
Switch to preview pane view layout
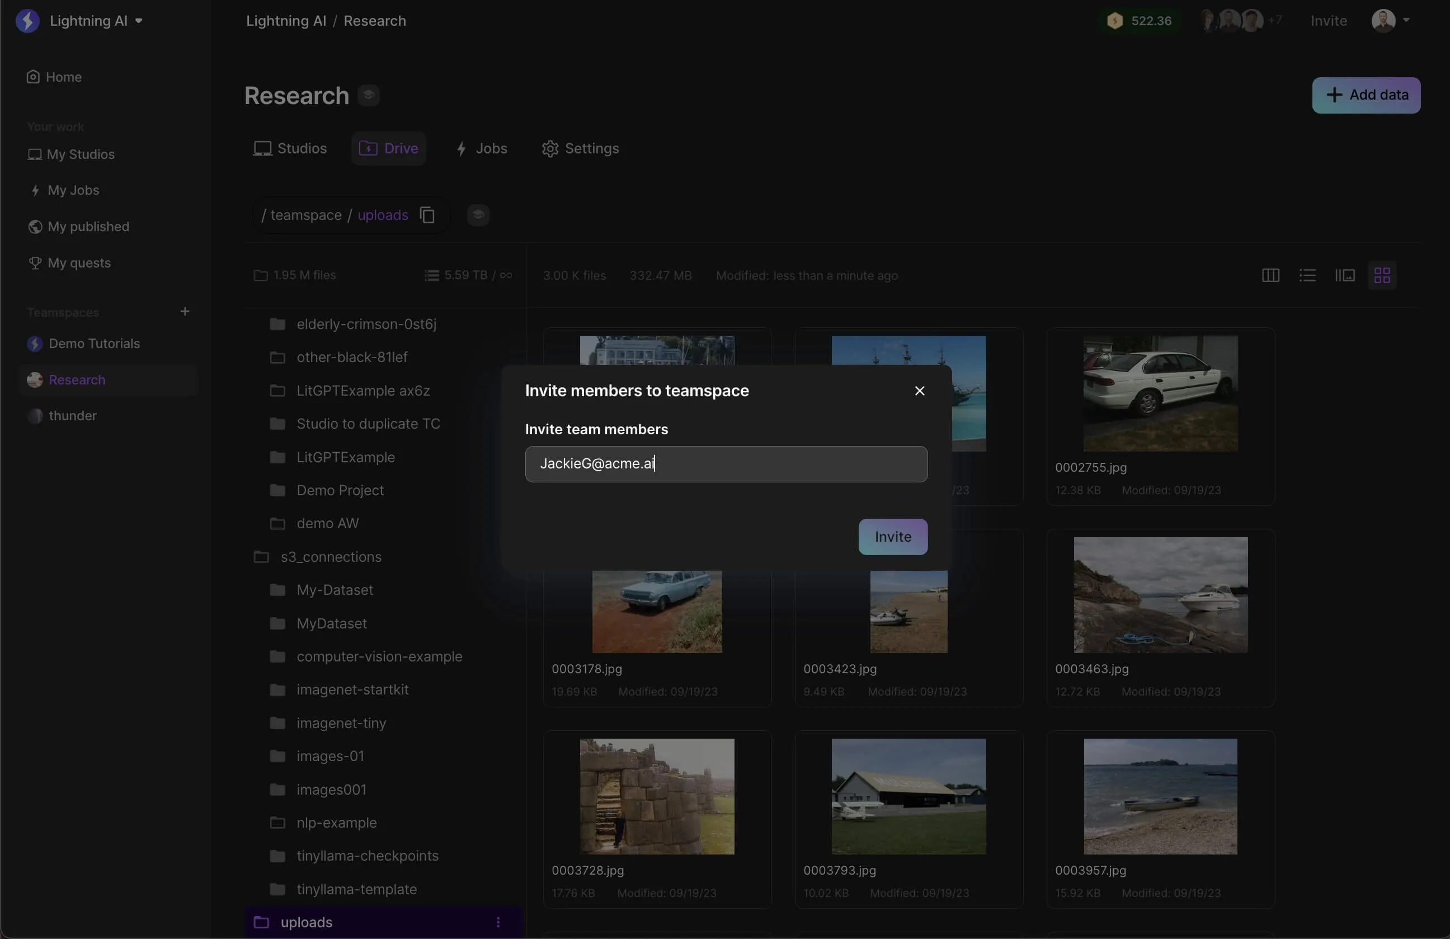1345,275
